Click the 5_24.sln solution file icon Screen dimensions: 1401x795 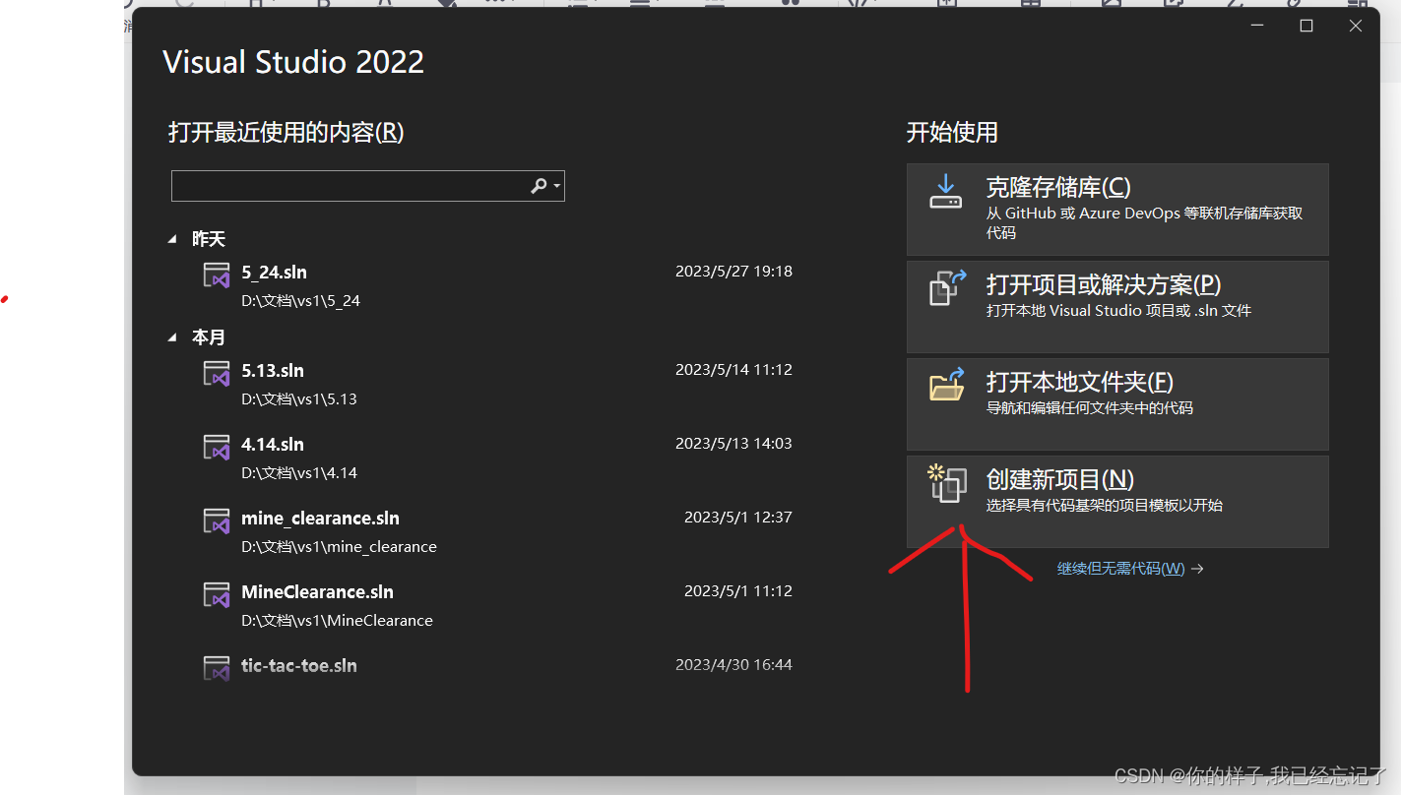click(217, 275)
